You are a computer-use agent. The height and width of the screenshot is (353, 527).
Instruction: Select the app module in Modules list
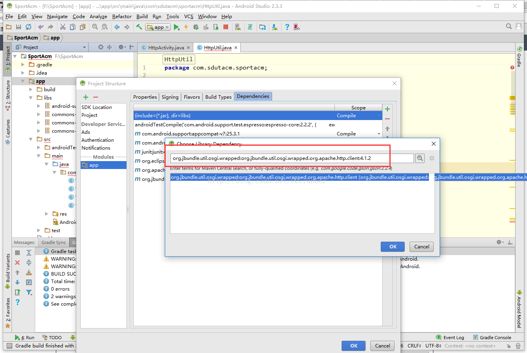(x=104, y=165)
